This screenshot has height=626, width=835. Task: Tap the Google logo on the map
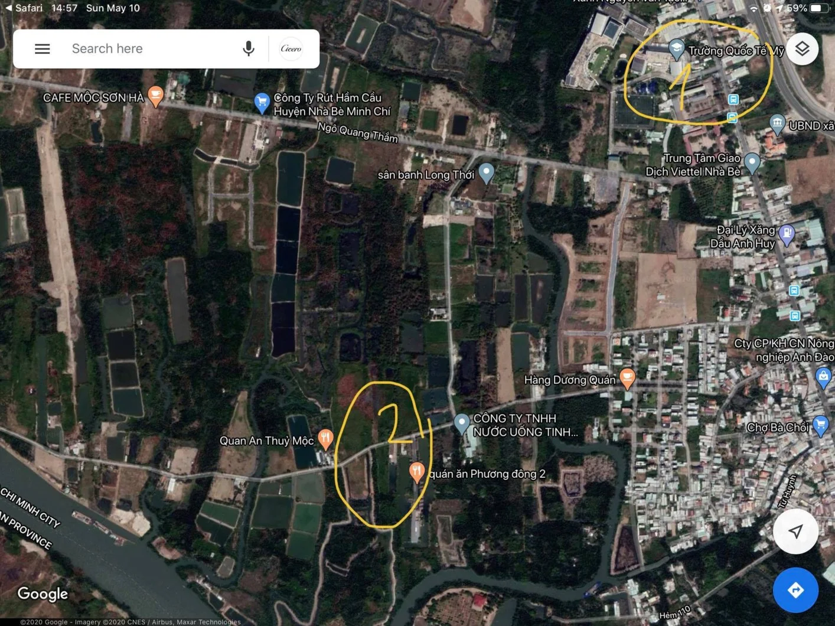(43, 594)
